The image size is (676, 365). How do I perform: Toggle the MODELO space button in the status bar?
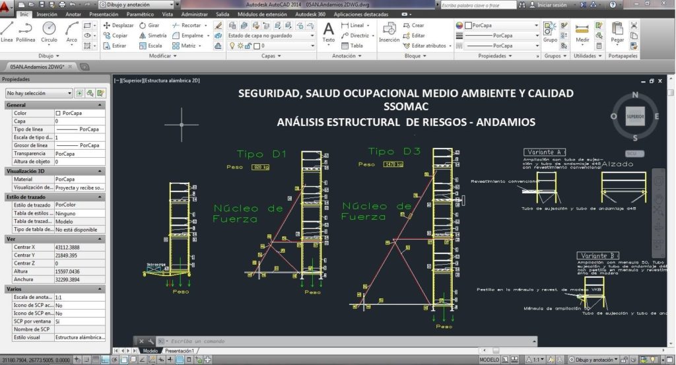(489, 360)
